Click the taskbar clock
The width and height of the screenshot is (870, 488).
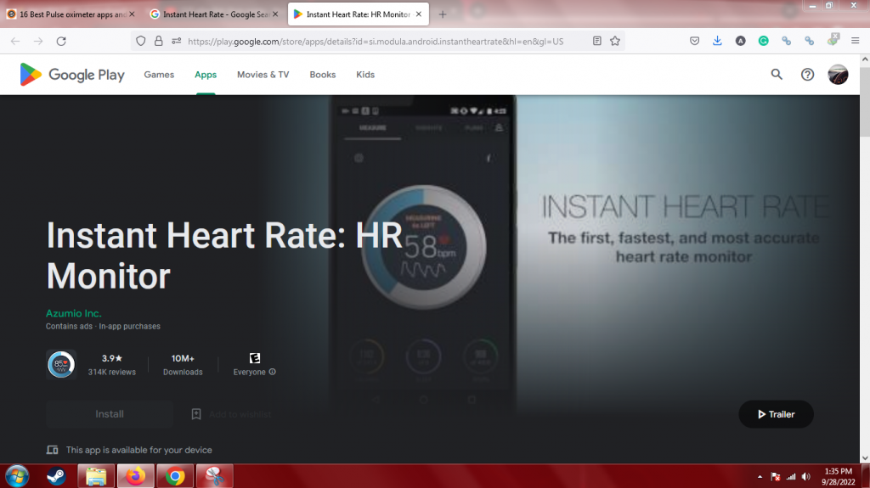coord(839,476)
